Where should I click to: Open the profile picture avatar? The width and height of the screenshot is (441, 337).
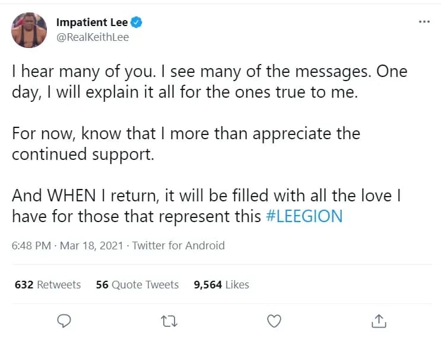pos(29,30)
